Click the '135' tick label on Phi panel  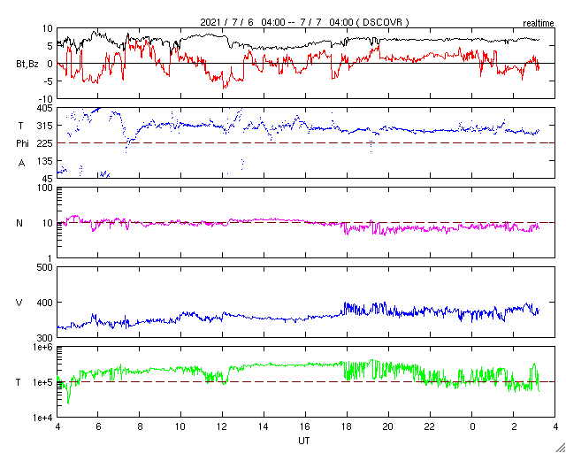click(45, 161)
